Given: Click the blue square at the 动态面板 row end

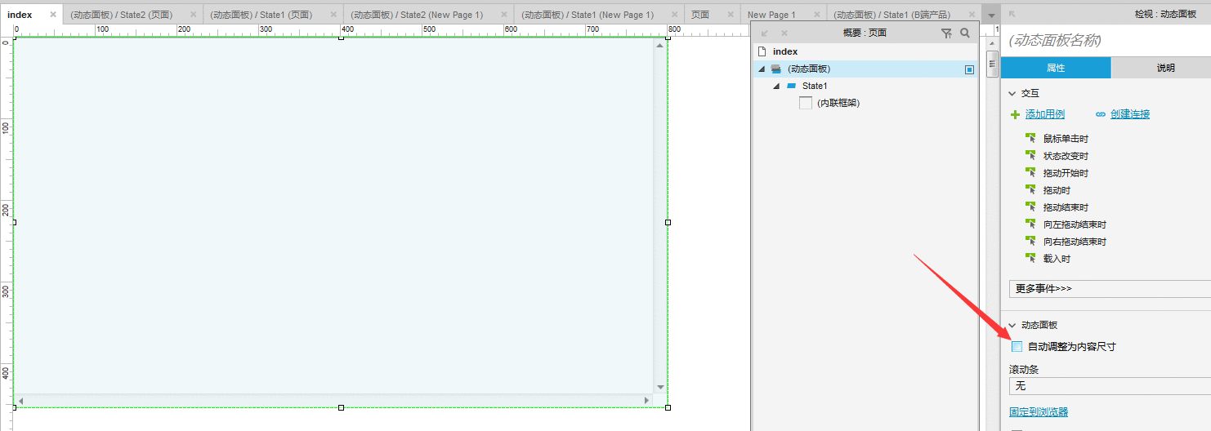Looking at the screenshot, I should [970, 69].
